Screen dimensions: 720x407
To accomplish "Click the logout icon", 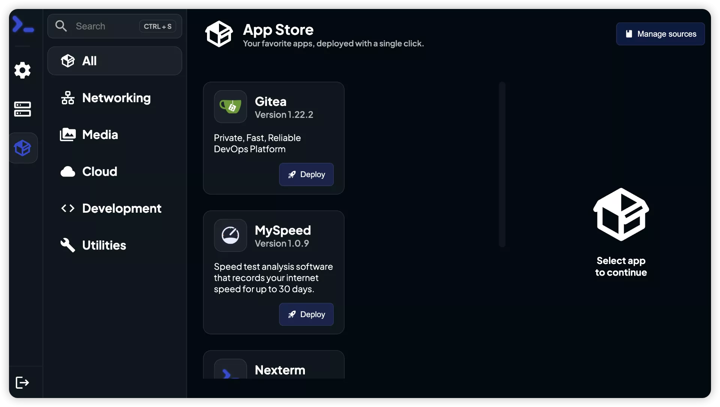I will point(22,382).
